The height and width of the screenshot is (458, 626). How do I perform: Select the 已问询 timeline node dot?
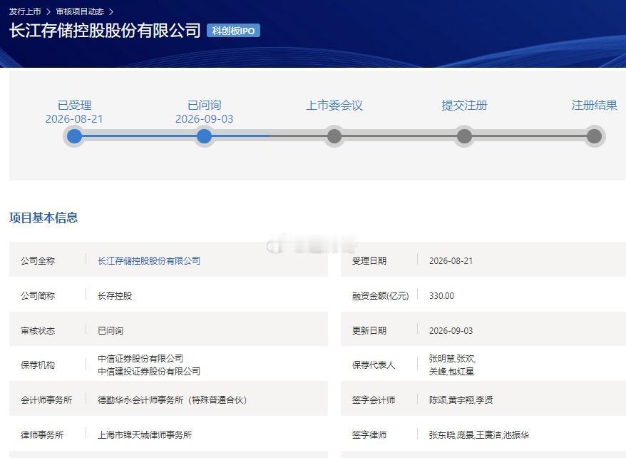[204, 136]
